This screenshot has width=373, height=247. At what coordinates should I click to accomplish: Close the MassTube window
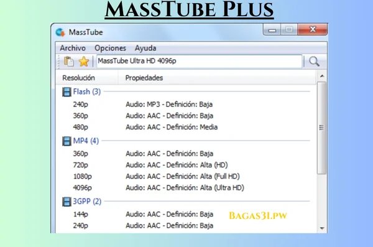pyautogui.click(x=312, y=29)
